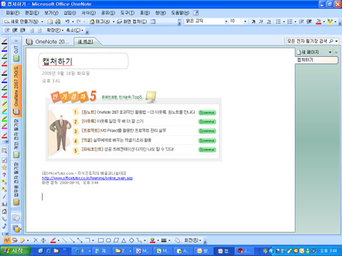Screen dimensions: 342x256
Task: Expand the notebook navigation bar chevron
Action: [x=16, y=41]
